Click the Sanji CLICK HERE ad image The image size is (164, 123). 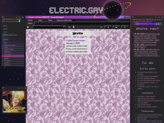[14, 102]
